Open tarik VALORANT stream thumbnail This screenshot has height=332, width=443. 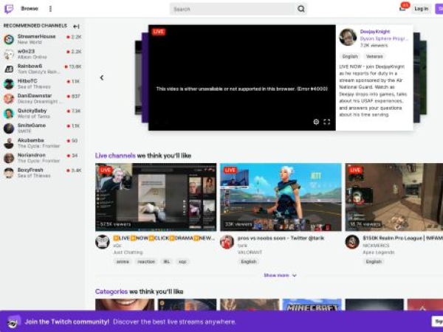pyautogui.click(x=281, y=197)
